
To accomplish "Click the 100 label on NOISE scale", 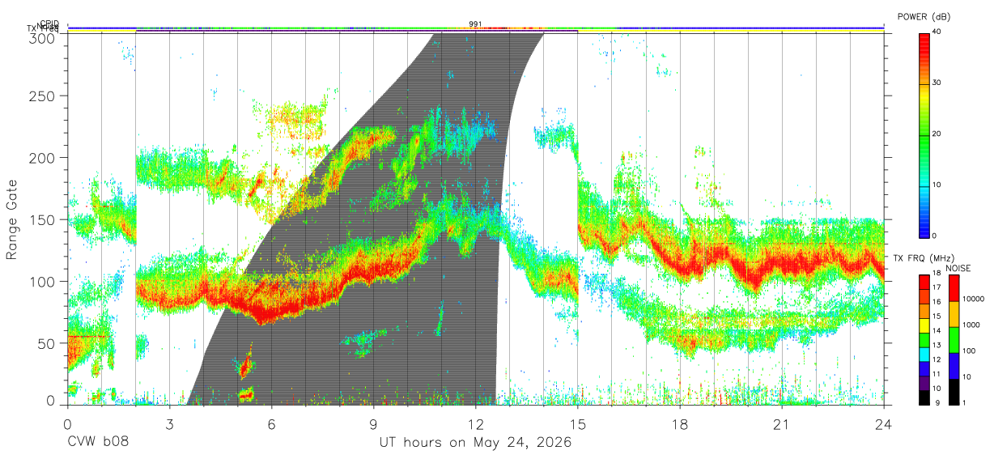I will 969,351.
